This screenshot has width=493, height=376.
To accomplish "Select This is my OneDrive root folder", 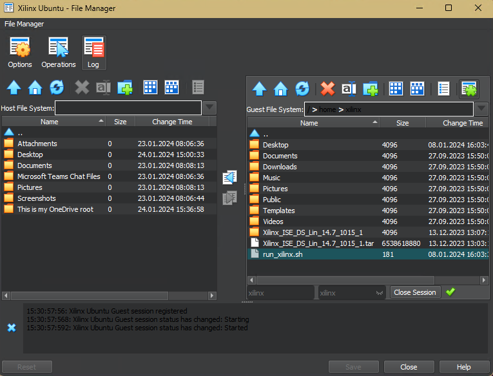I will click(109, 209).
